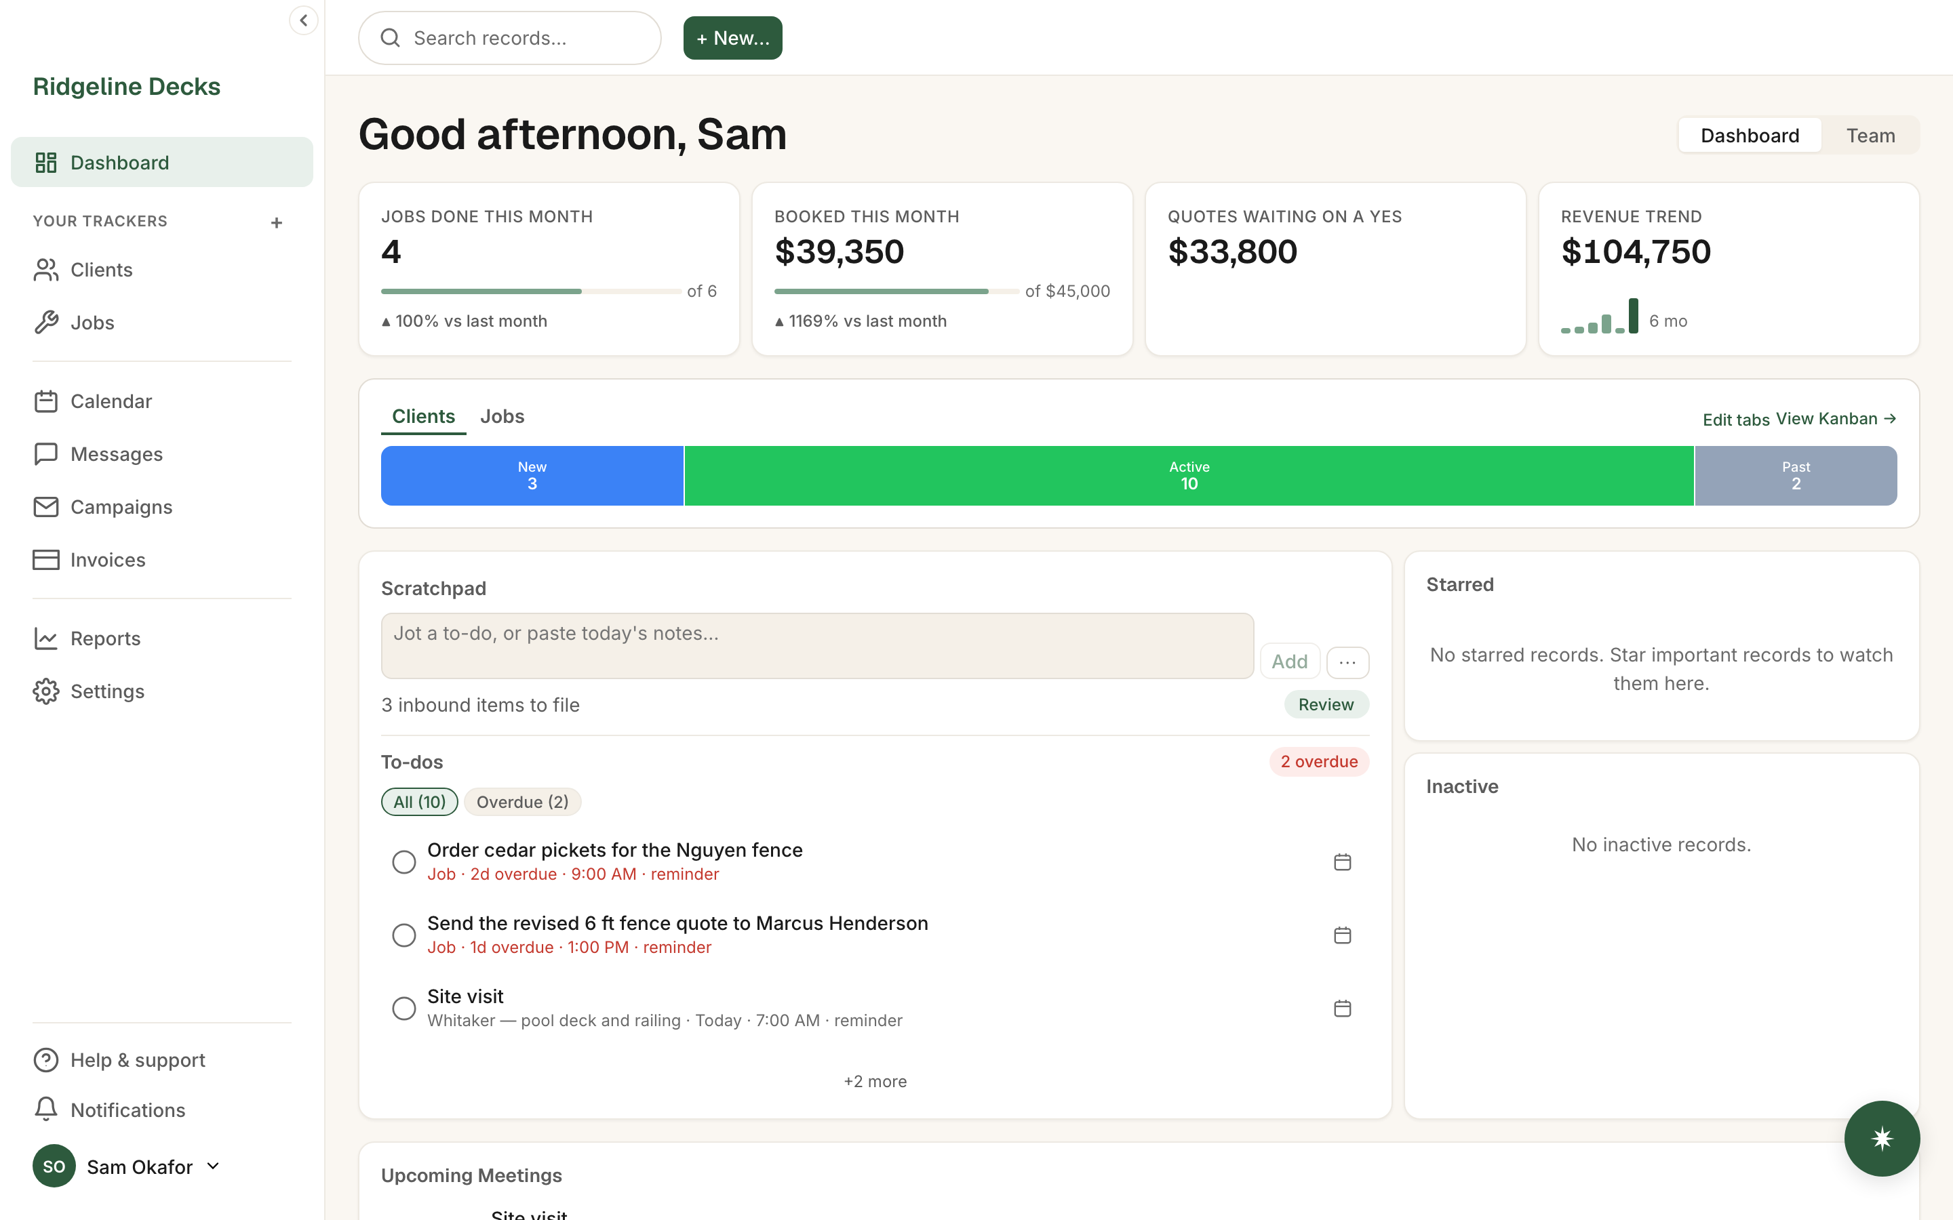Click the 2 overdue badge

[1319, 762]
